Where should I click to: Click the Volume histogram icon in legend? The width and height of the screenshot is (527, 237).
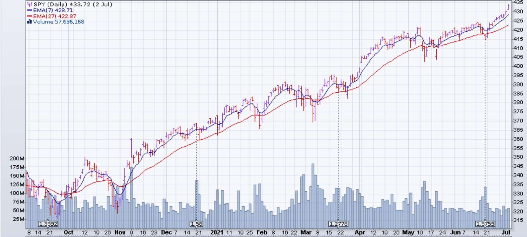[x=30, y=22]
